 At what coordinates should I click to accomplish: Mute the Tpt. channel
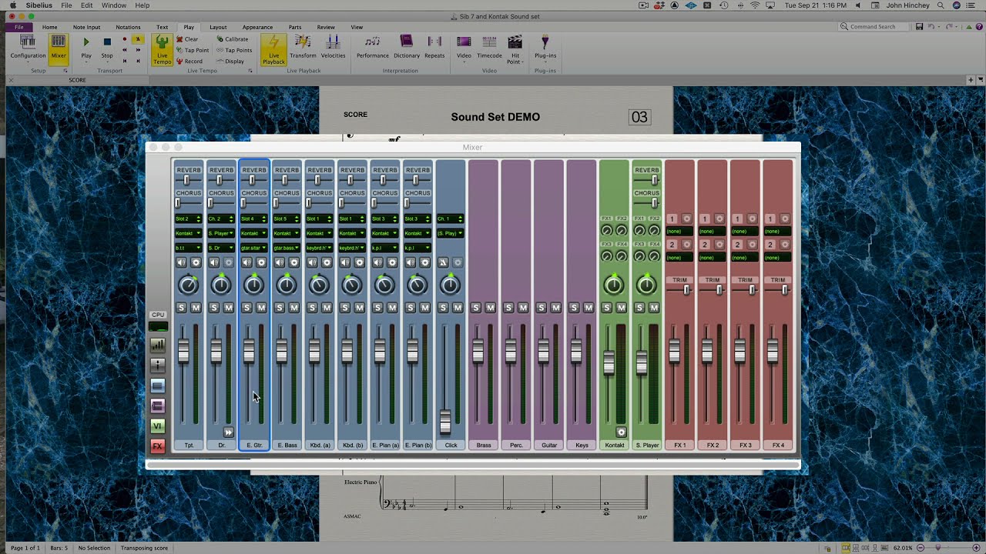pos(196,308)
